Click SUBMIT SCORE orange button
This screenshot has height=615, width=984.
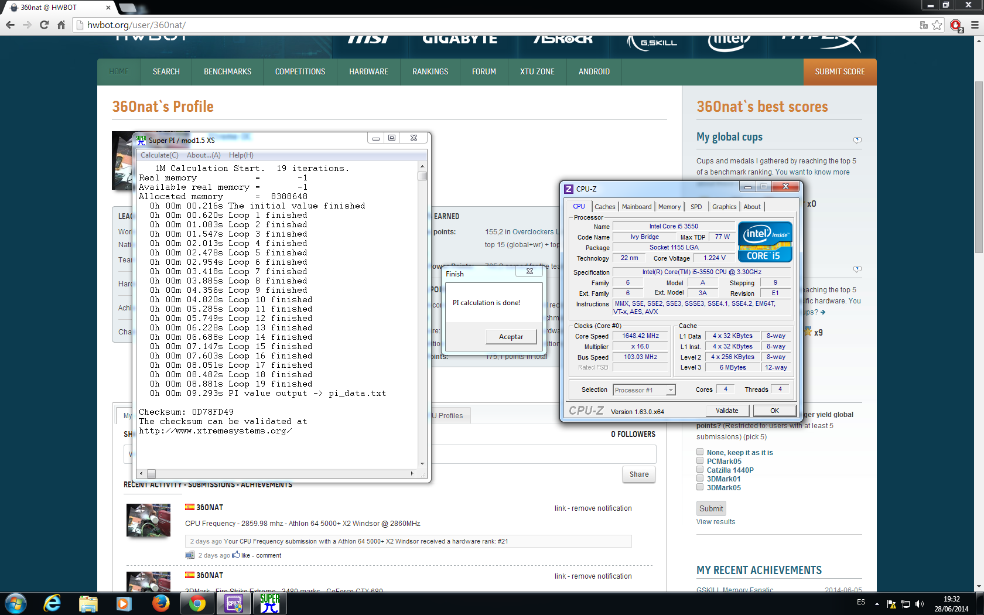pos(840,71)
